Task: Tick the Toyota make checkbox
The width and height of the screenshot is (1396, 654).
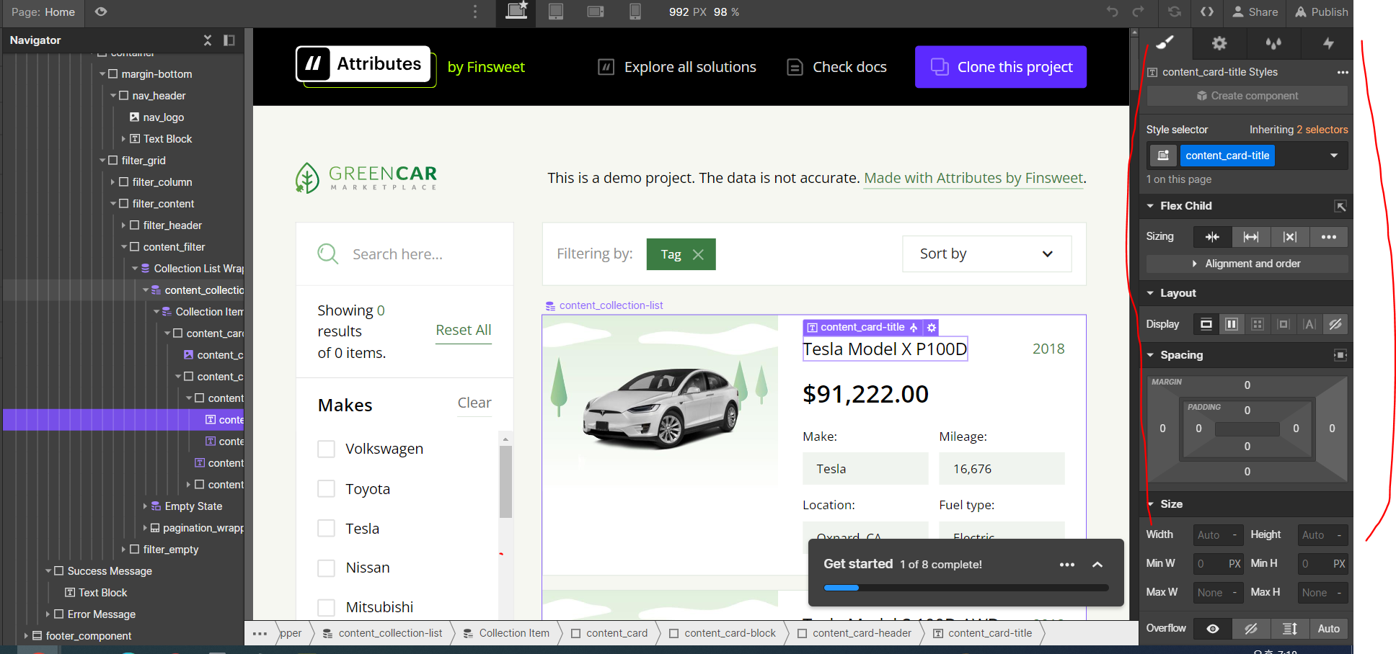Action: point(327,489)
